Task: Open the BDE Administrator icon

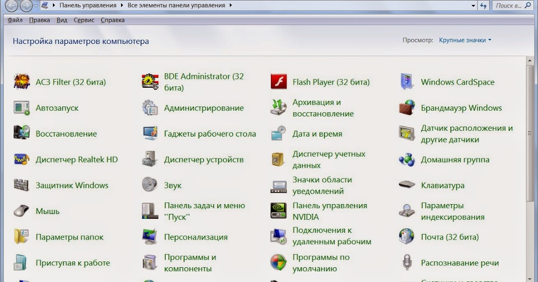Action: [x=150, y=82]
